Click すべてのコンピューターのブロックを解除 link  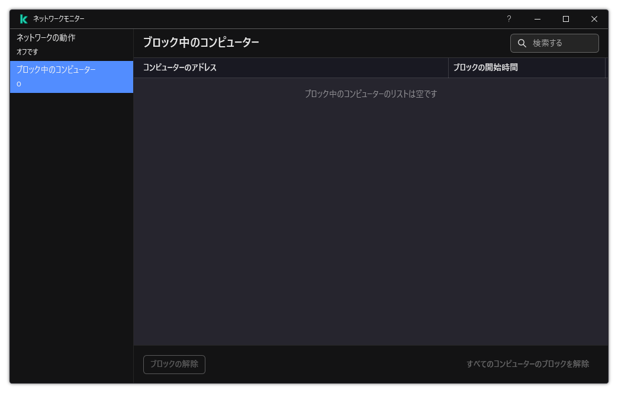(x=527, y=364)
